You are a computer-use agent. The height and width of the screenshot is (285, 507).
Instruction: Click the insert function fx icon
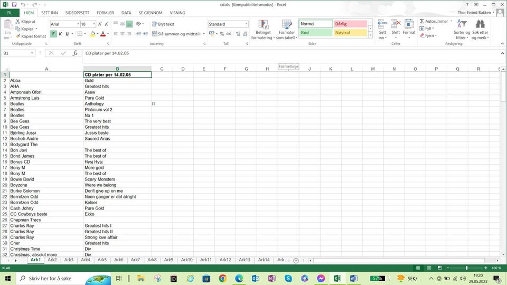click(x=75, y=53)
